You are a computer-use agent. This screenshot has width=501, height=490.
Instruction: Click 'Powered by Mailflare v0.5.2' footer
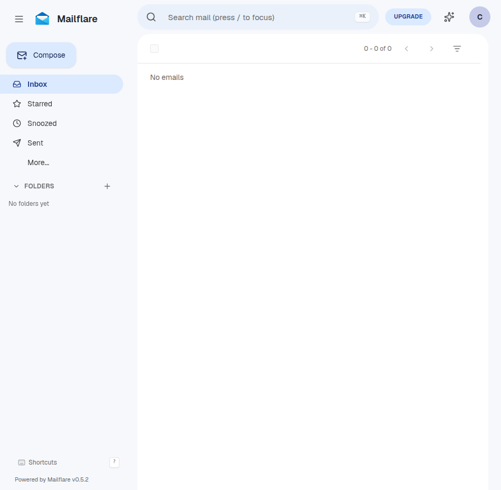click(52, 479)
